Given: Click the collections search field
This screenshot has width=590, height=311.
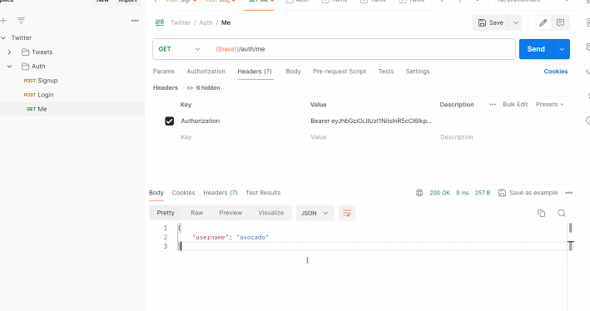Looking at the screenshot, I should pyautogui.click(x=69, y=21).
